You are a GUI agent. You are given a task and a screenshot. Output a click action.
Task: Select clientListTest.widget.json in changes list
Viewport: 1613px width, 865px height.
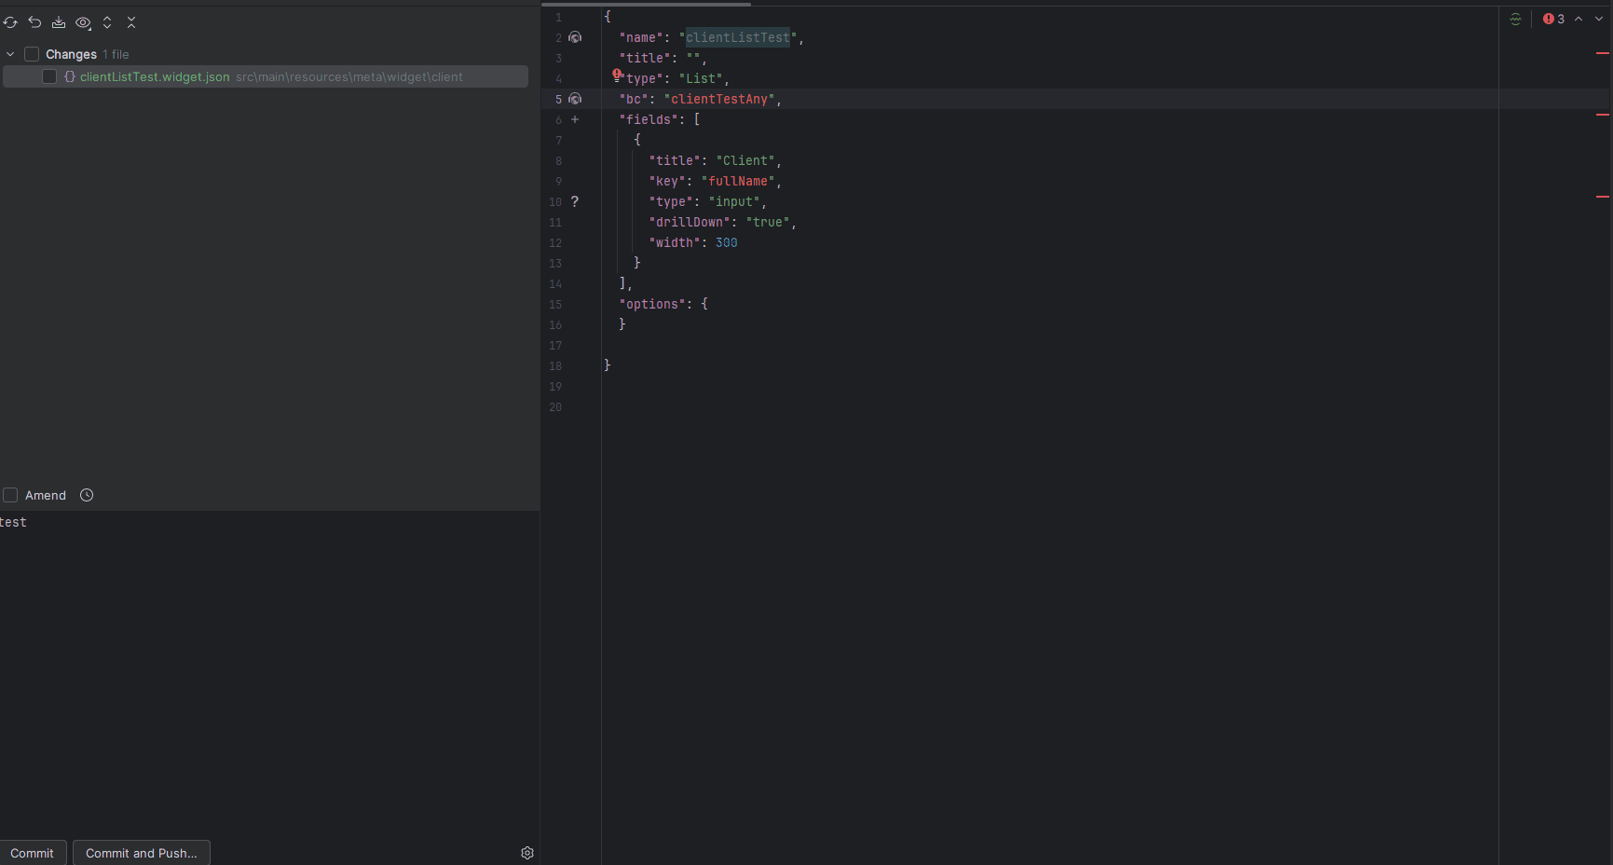155,76
